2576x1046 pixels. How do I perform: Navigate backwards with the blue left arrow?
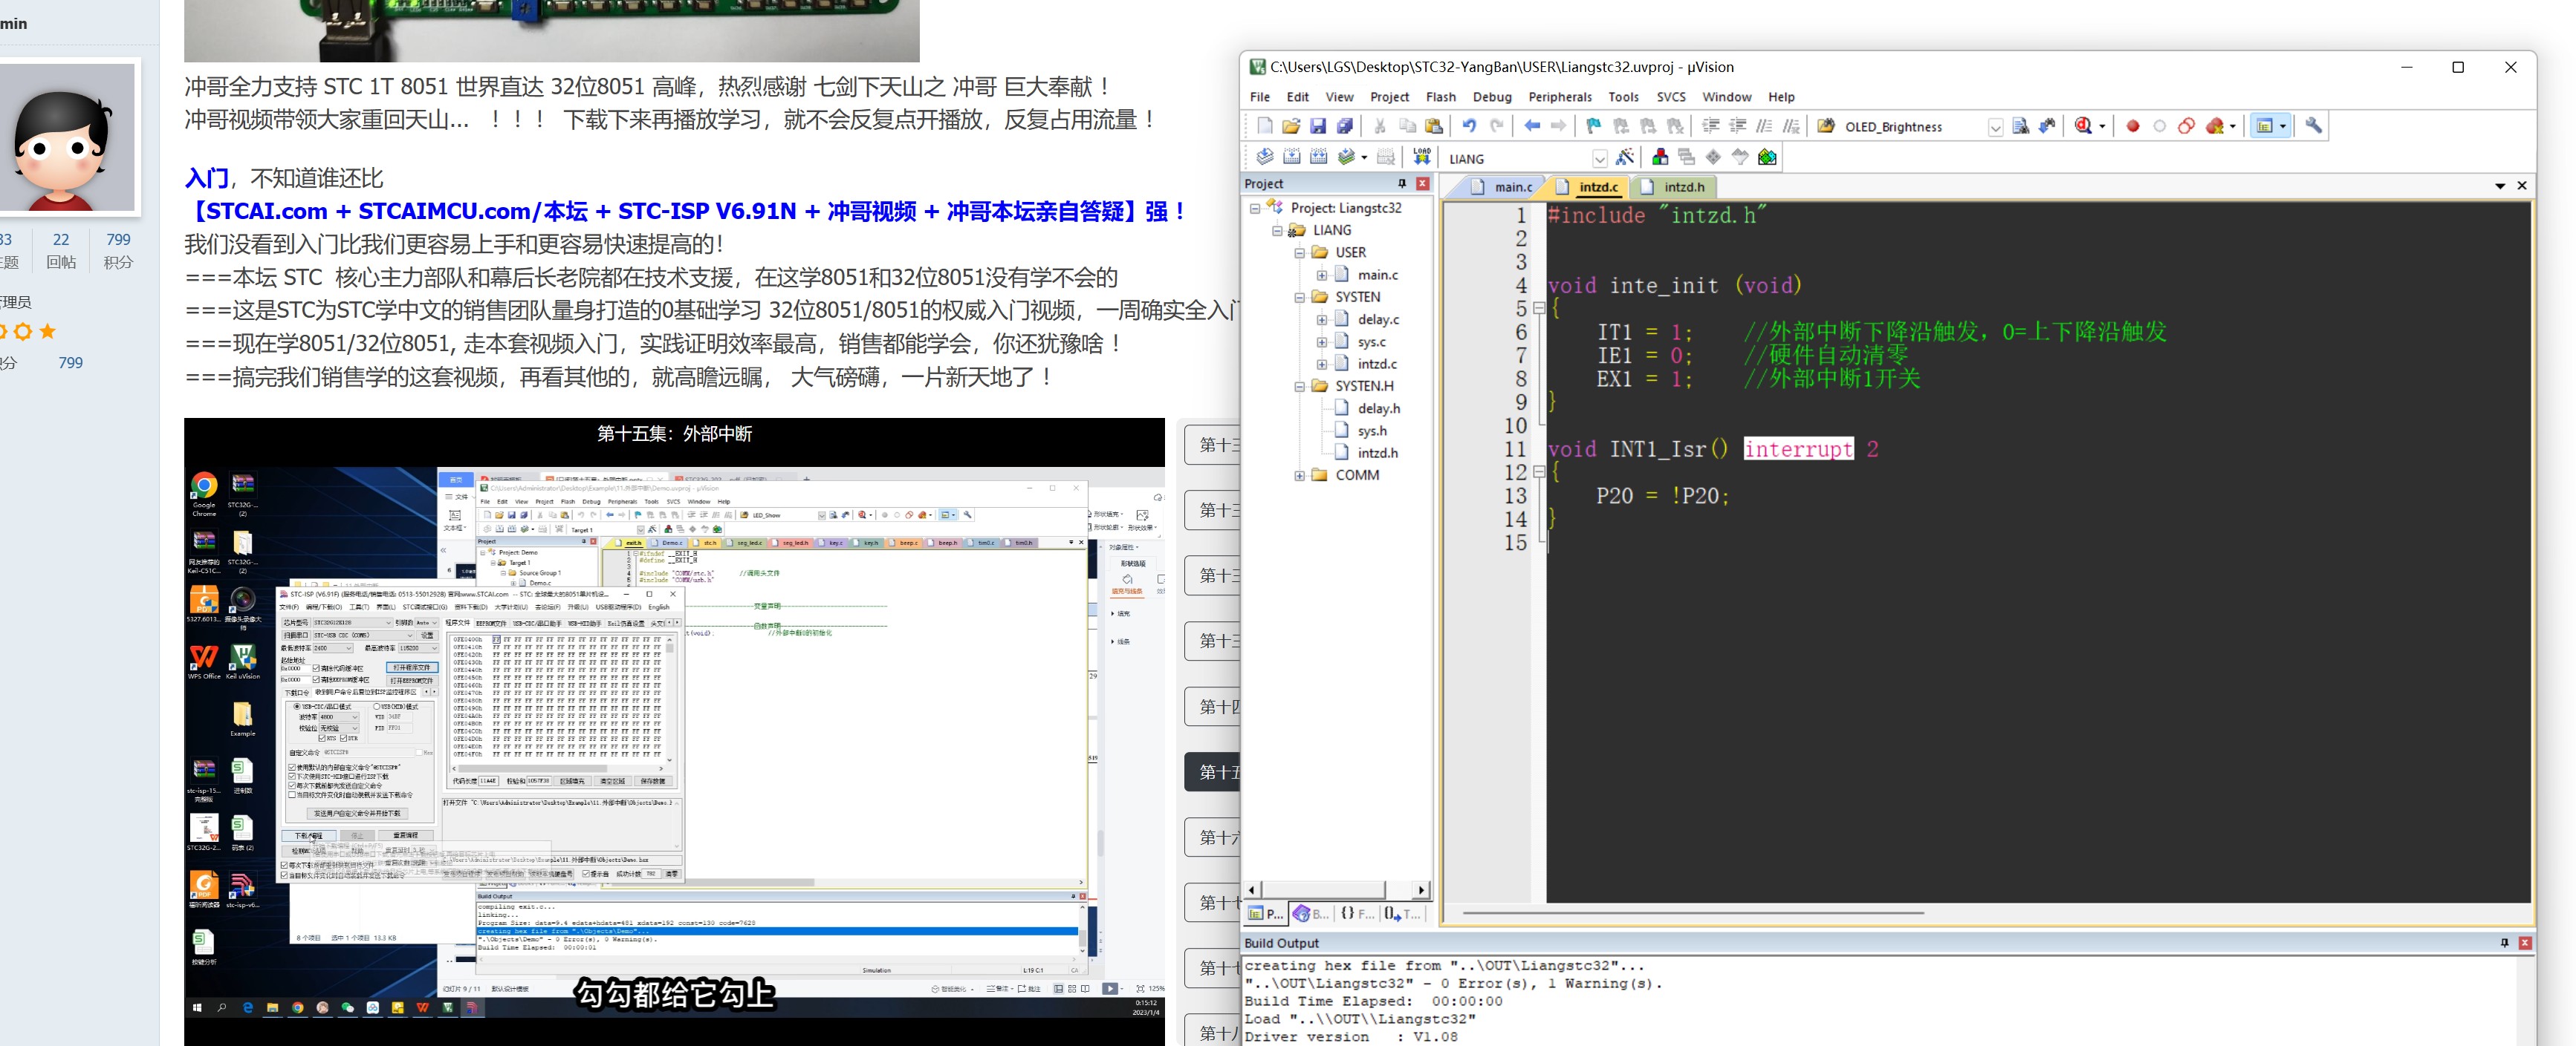click(x=1532, y=126)
